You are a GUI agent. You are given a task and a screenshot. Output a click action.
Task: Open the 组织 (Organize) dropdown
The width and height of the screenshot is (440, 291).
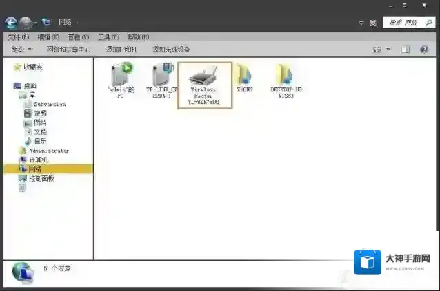pyautogui.click(x=21, y=50)
